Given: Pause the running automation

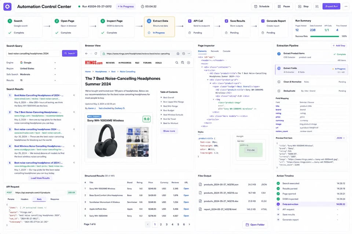Looking at the screenshot, I should click(284, 7).
